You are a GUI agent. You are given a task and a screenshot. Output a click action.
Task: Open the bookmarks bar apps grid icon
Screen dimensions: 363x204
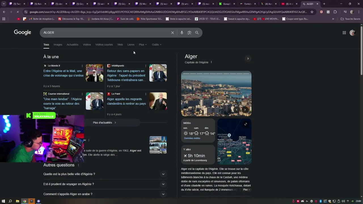4,19
